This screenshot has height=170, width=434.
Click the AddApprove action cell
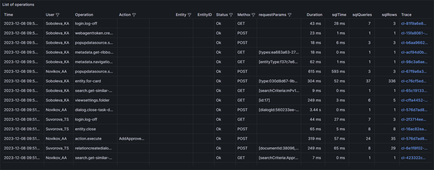click(132, 139)
